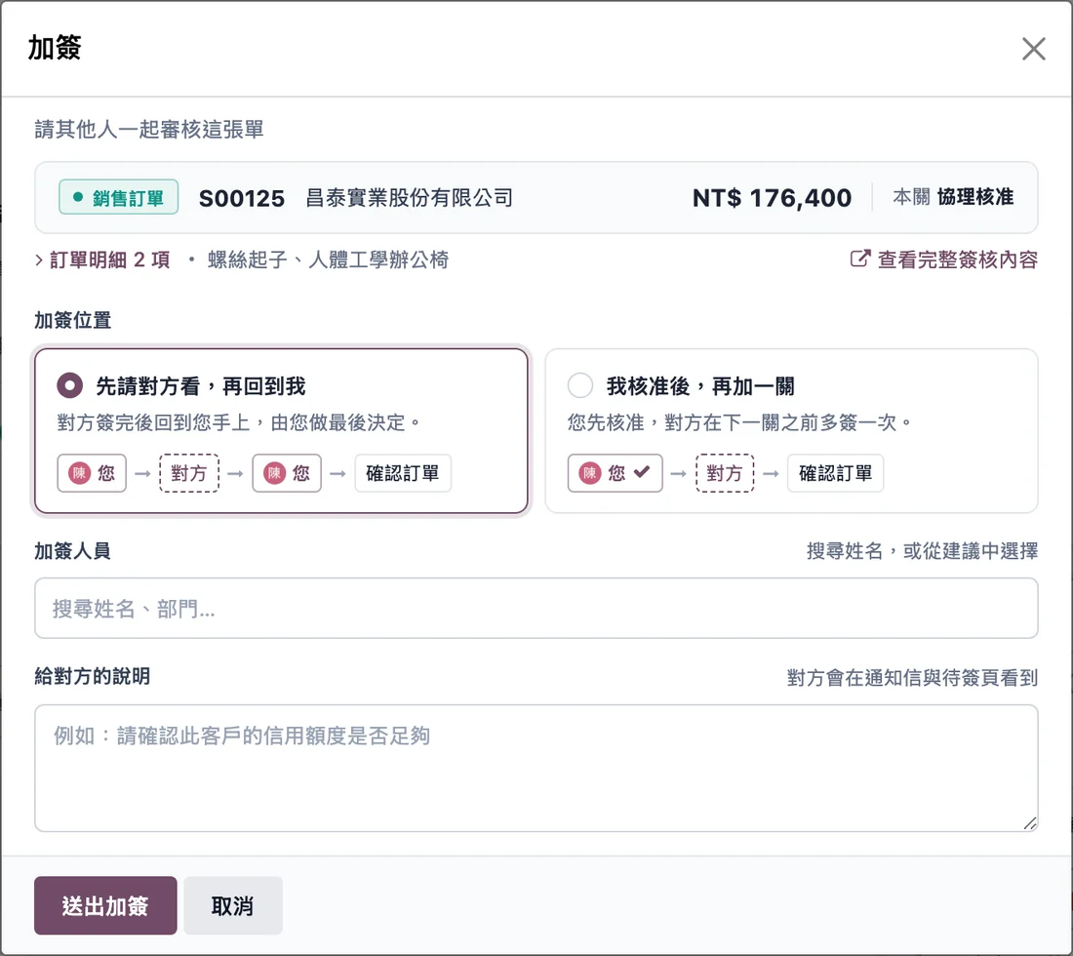Click the dashed 對方 chip in right option
This screenshot has width=1073, height=956.
pos(725,473)
